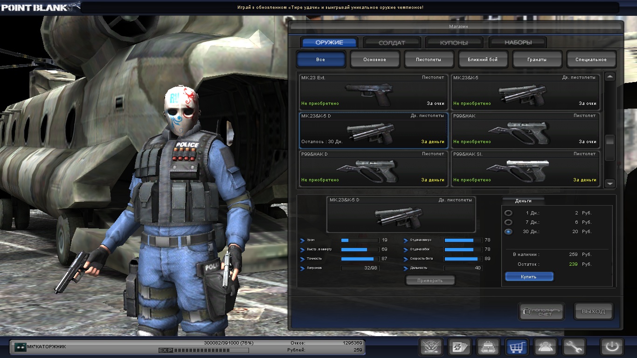The height and width of the screenshot is (358, 637).
Task: Click the weapon list scroll down arrow
Action: point(610,184)
